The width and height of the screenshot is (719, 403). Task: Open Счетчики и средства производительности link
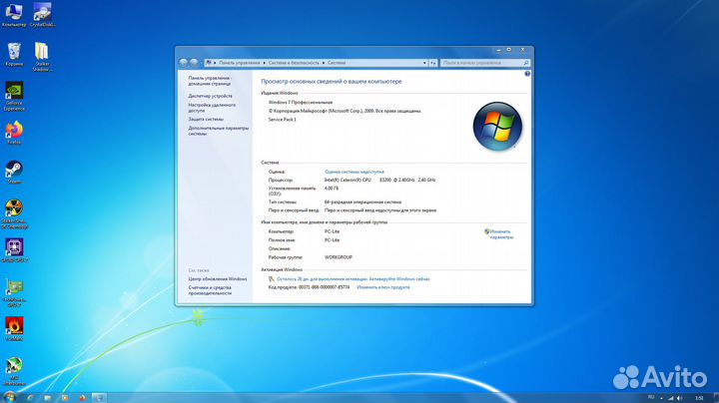click(210, 290)
